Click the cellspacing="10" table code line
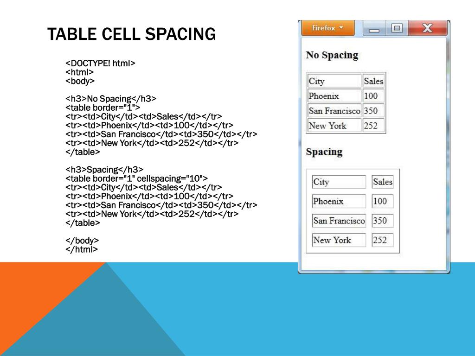 [137, 178]
